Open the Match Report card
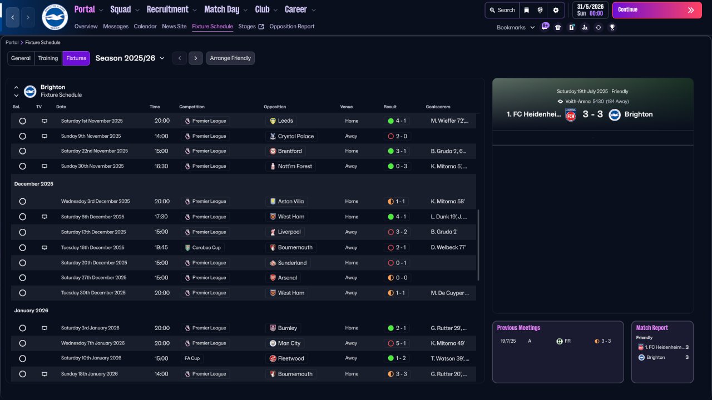Image resolution: width=712 pixels, height=400 pixels. [x=662, y=352]
